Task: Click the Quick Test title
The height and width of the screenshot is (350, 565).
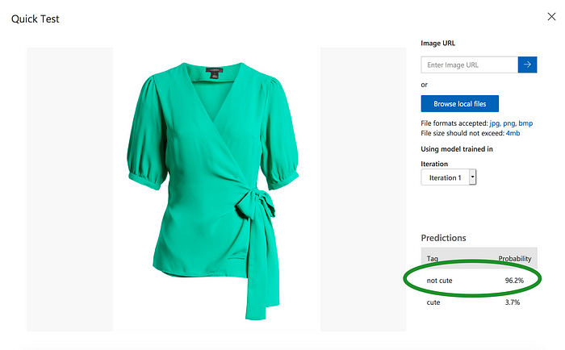Action: pos(36,19)
